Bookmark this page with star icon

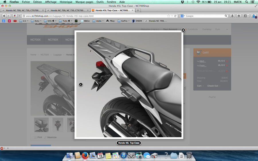point(169,16)
